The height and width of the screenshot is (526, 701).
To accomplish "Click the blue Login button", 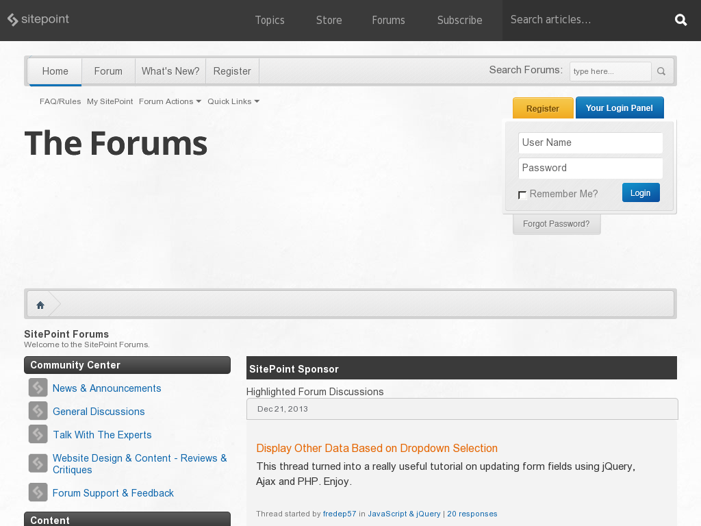I will click(641, 192).
